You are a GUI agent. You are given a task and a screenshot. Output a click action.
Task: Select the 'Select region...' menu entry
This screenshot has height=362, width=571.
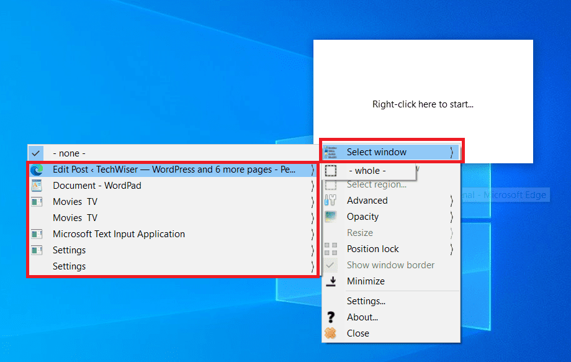pyautogui.click(x=377, y=184)
